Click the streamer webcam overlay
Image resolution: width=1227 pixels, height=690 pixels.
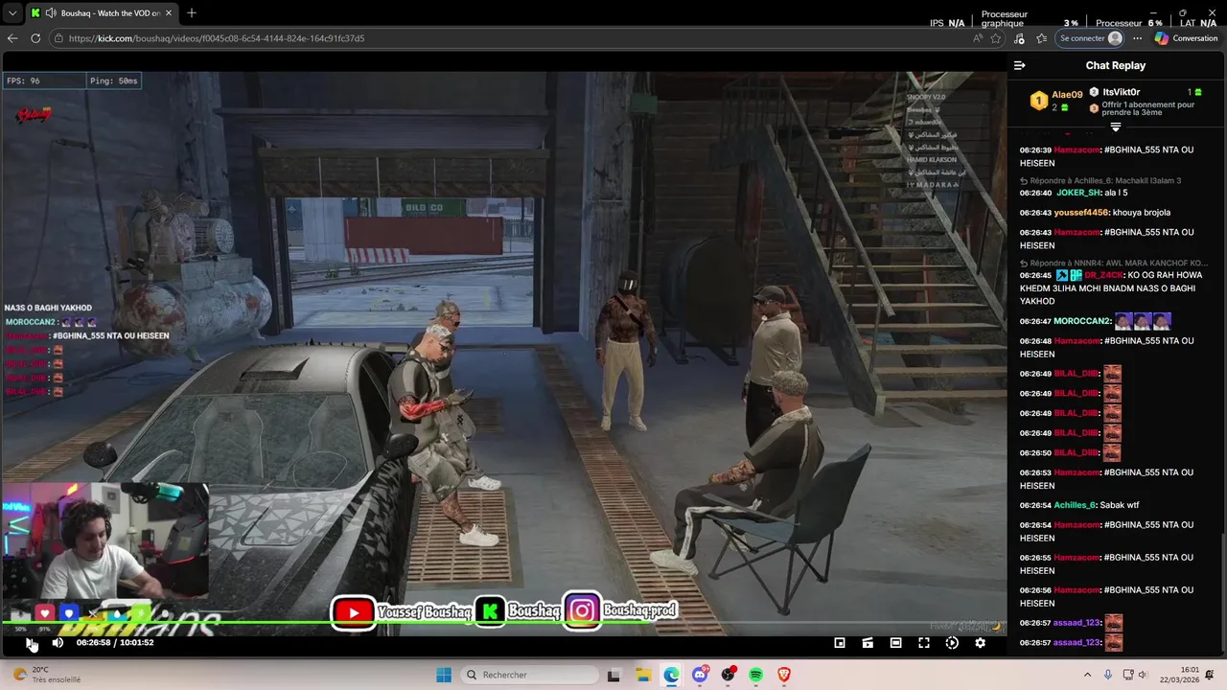[104, 541]
